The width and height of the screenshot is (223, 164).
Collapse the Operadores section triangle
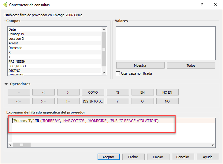tap(6, 84)
